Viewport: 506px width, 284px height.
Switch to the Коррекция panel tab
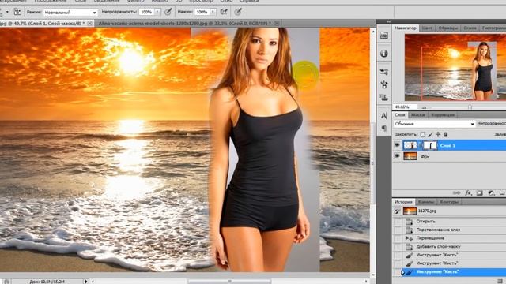click(443, 115)
